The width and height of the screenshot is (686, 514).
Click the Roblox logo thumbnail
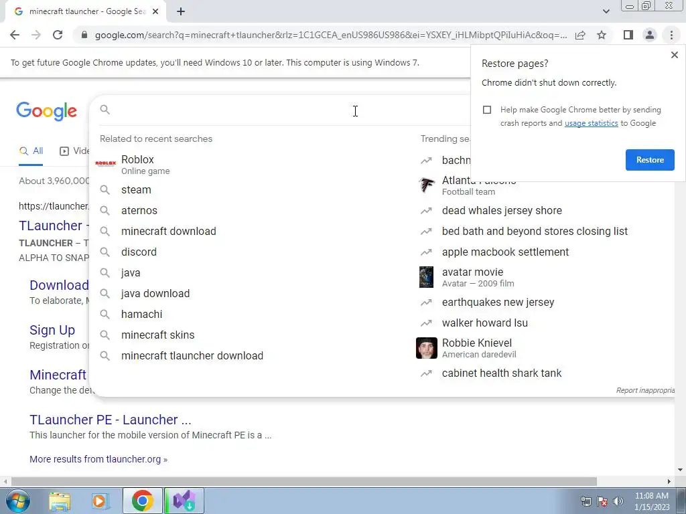(x=105, y=163)
